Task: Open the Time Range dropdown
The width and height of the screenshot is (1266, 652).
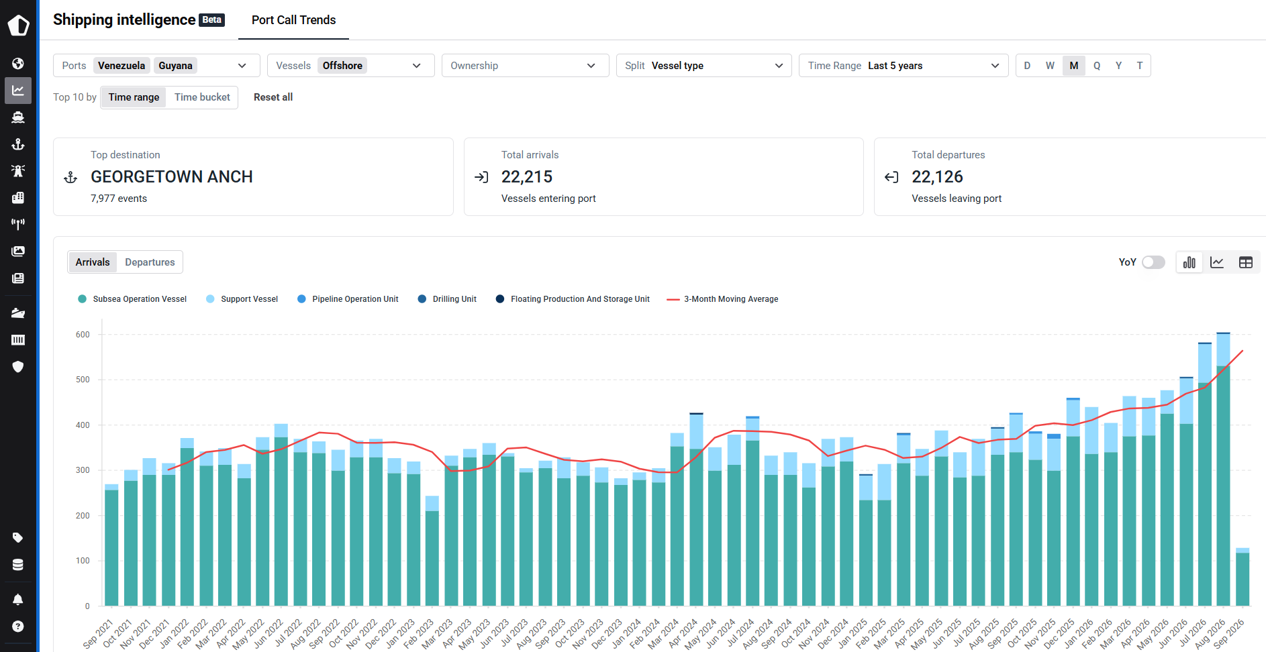Action: point(904,66)
